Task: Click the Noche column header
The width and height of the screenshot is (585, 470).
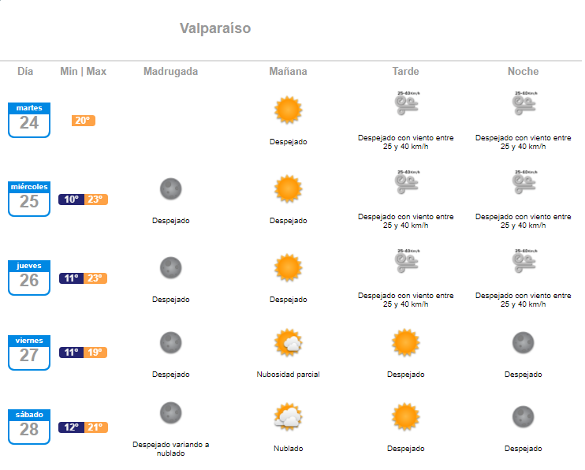Action: pyautogui.click(x=523, y=72)
